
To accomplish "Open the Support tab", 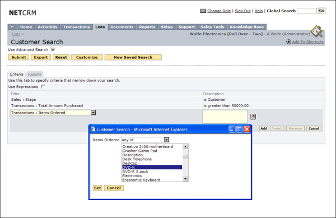I will point(186,27).
